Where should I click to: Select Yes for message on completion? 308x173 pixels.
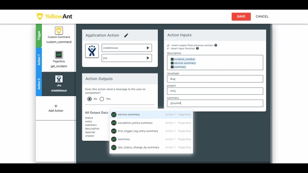(x=102, y=99)
